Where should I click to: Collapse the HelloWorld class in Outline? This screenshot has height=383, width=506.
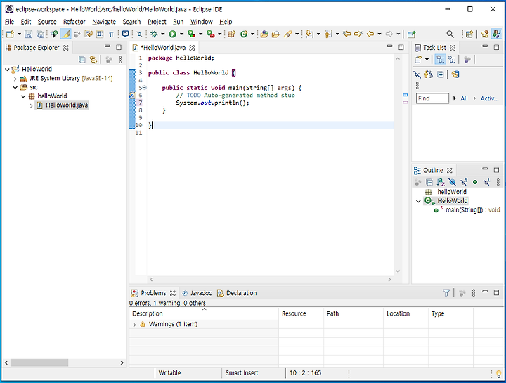(418, 201)
